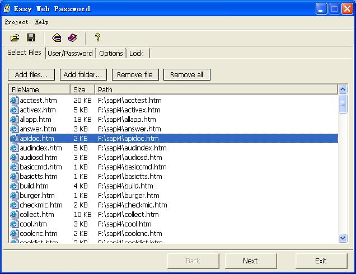Switch to the Select Files tab

tap(24, 53)
